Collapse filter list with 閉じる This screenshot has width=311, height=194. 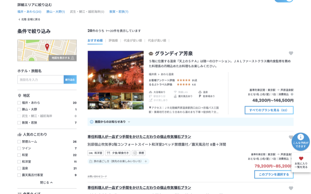47,182
